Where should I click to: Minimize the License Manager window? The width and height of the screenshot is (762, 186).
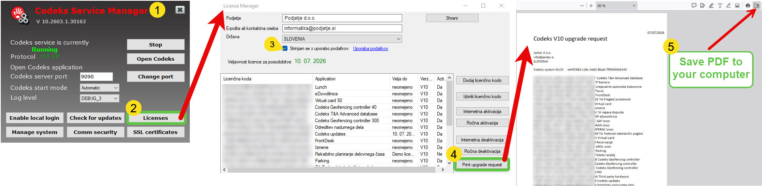[465, 6]
